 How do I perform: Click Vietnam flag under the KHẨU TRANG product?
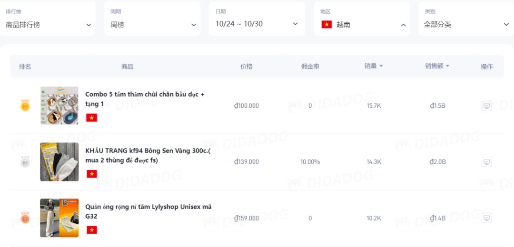(x=91, y=174)
